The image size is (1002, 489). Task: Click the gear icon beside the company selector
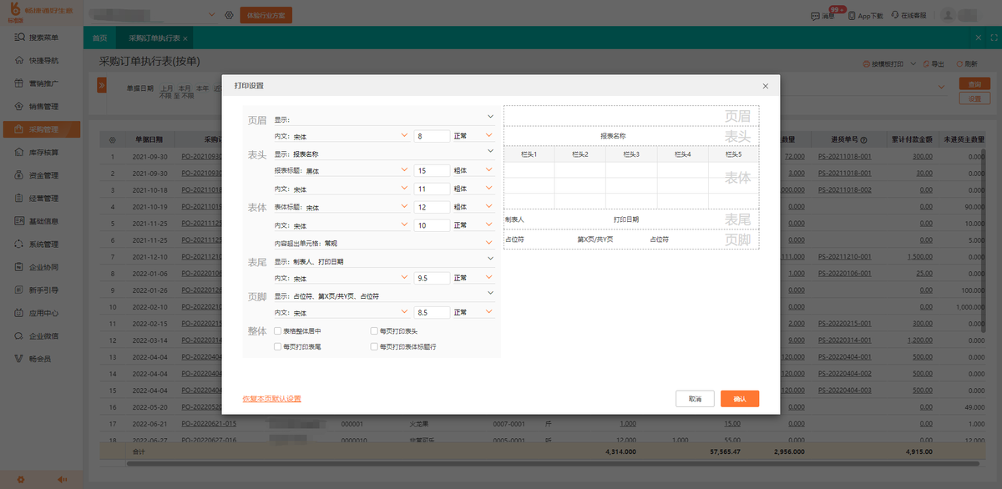[230, 15]
